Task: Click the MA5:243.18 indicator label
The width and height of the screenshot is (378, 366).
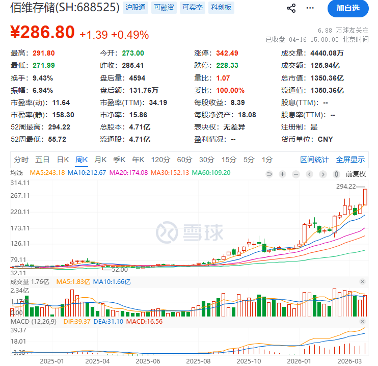Action: point(47,173)
